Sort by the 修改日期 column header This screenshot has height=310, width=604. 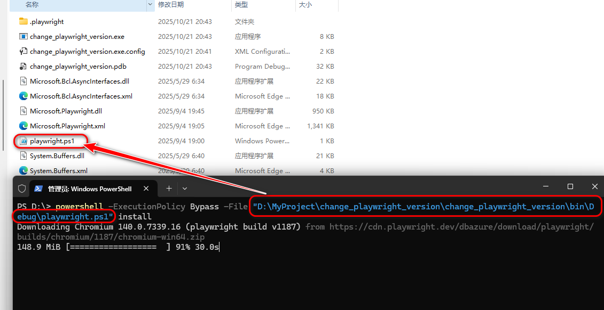tap(171, 5)
